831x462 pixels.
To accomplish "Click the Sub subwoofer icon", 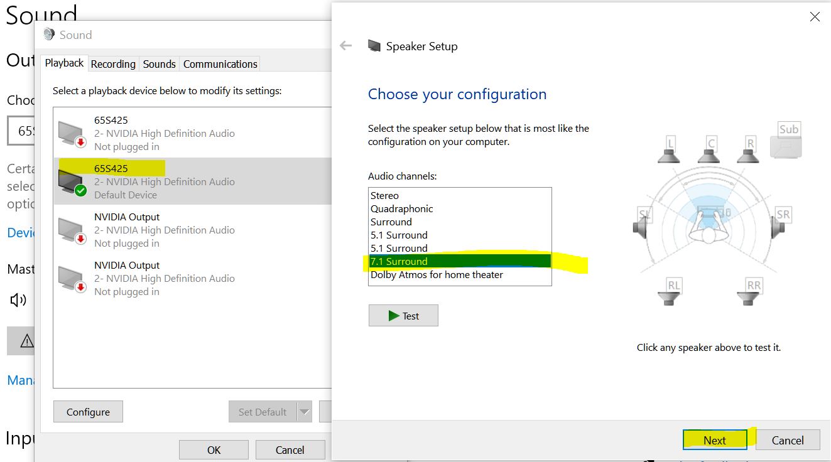I will click(x=787, y=140).
